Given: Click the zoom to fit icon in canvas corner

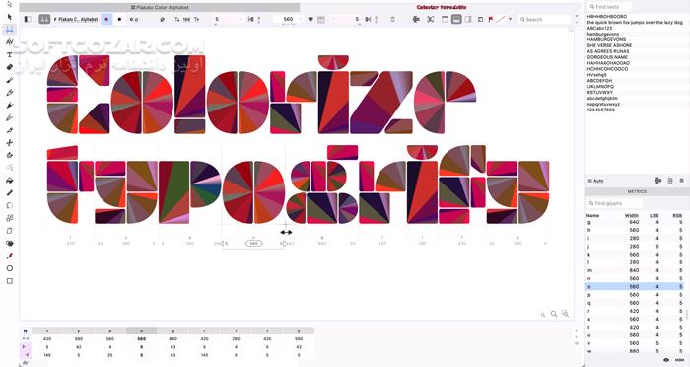Looking at the screenshot, I should click(x=566, y=314).
